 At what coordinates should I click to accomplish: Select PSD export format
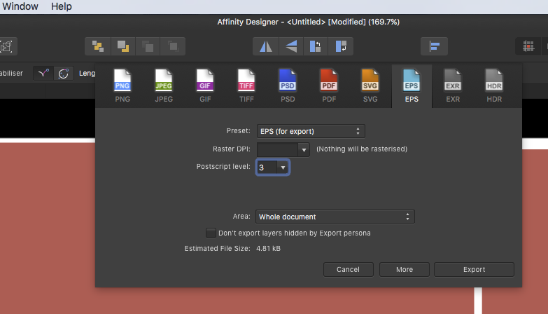tap(288, 86)
